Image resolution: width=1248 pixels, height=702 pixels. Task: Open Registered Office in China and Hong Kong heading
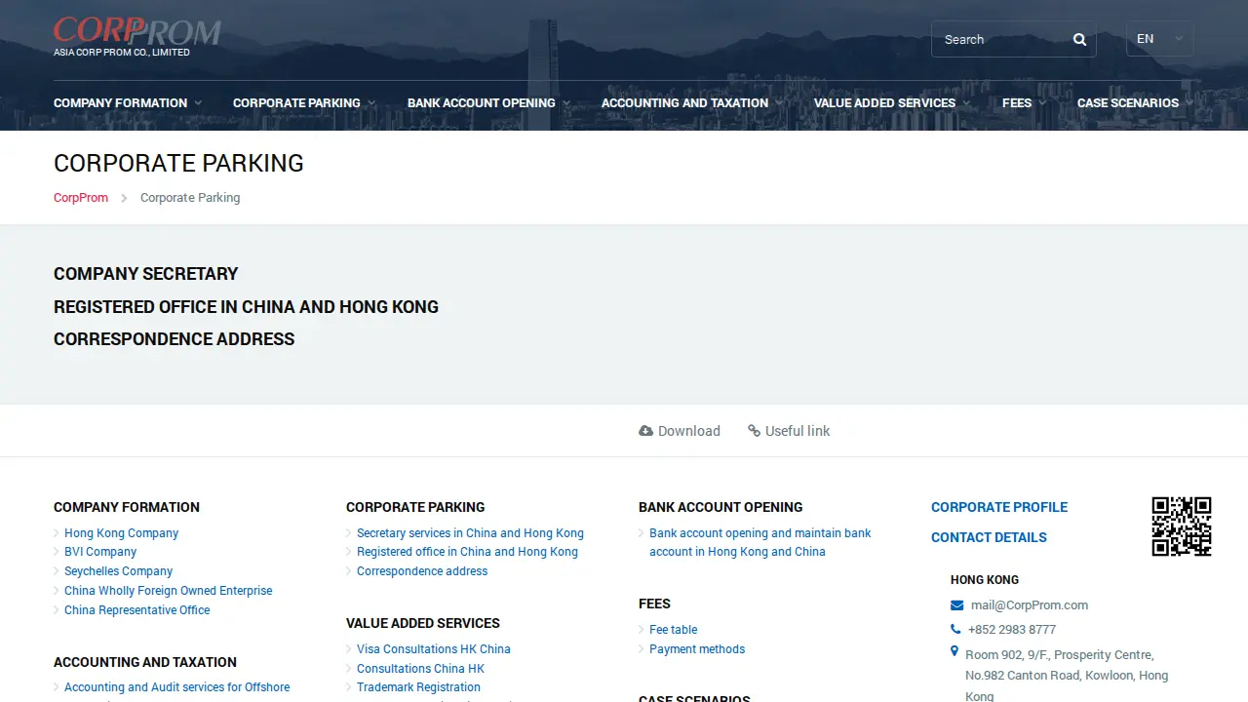(x=246, y=307)
